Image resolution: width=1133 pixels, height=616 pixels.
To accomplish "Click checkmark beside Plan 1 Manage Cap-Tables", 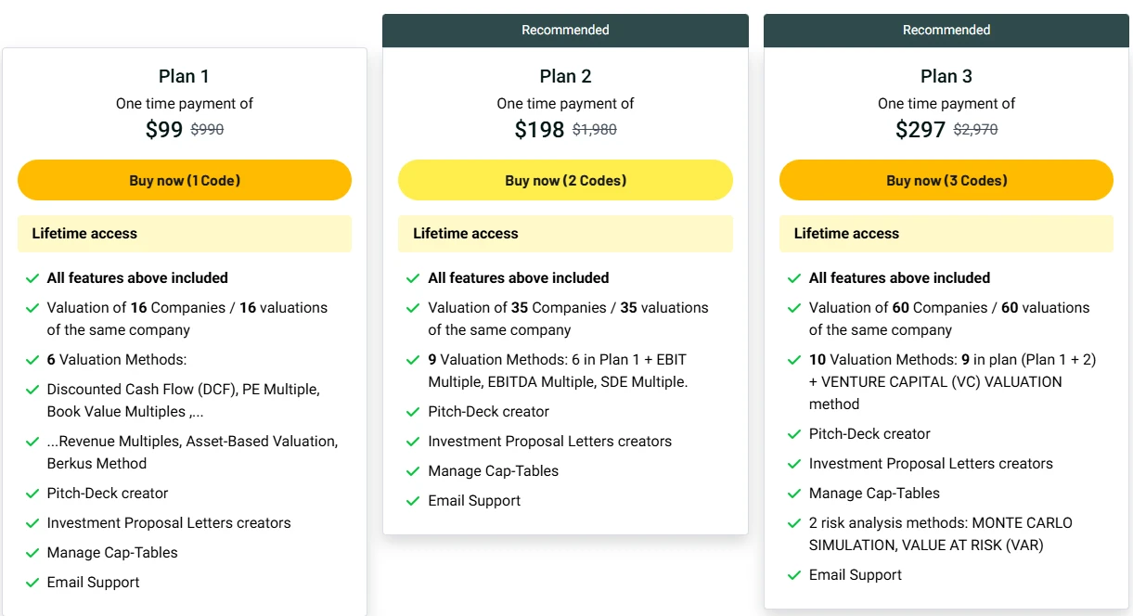I will pos(32,553).
